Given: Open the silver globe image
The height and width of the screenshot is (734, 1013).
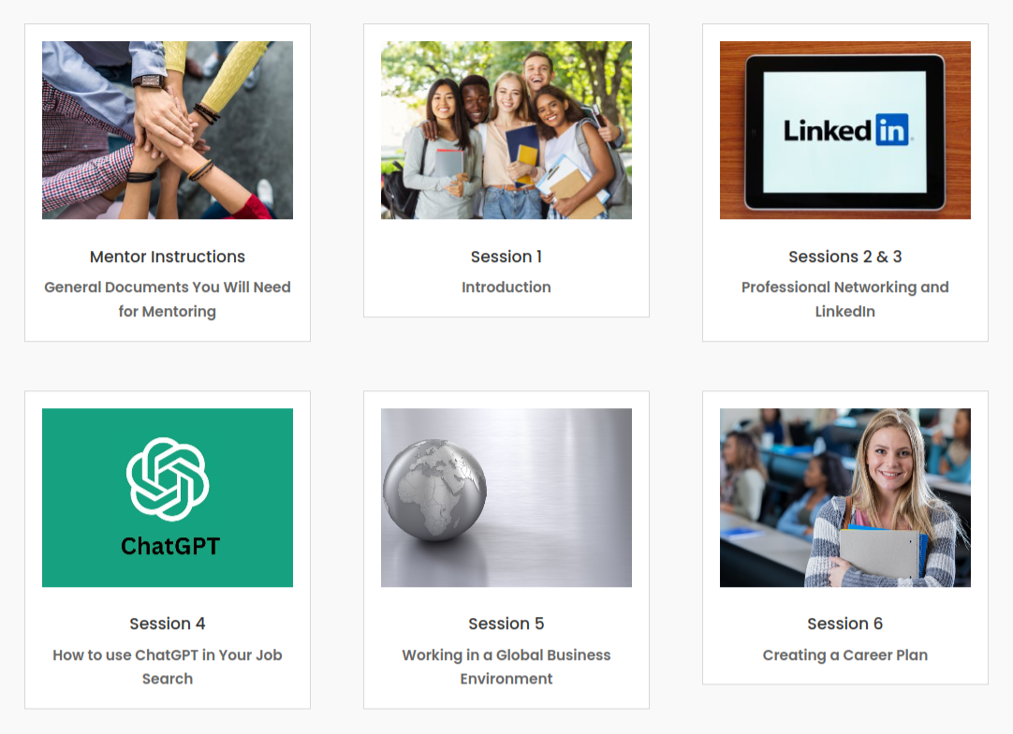Looking at the screenshot, I should 506,497.
